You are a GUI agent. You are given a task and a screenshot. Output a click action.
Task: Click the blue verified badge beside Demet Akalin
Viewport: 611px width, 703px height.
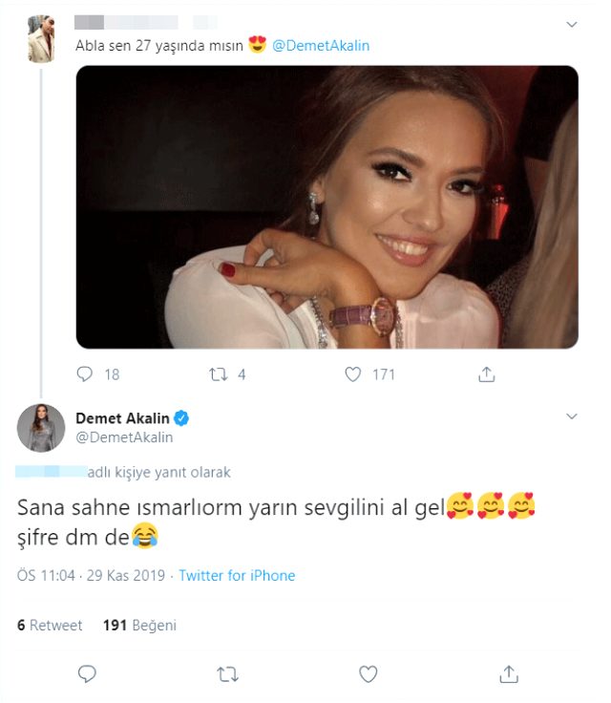click(179, 417)
